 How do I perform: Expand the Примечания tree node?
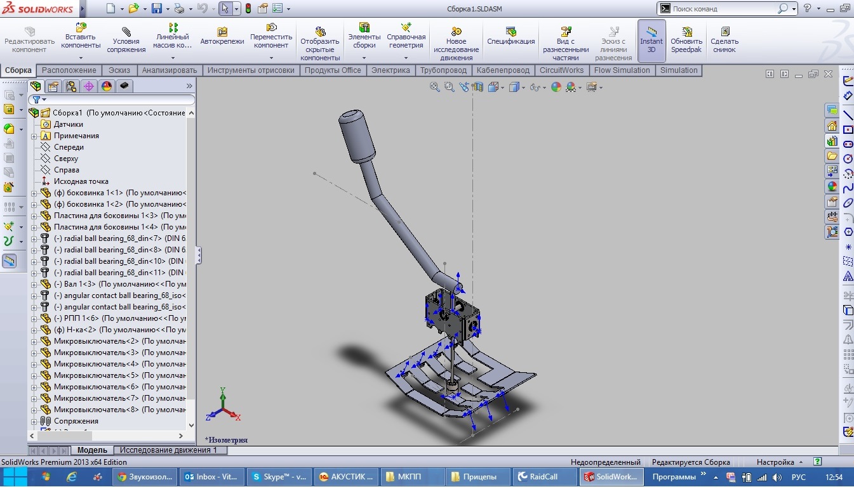[34, 136]
